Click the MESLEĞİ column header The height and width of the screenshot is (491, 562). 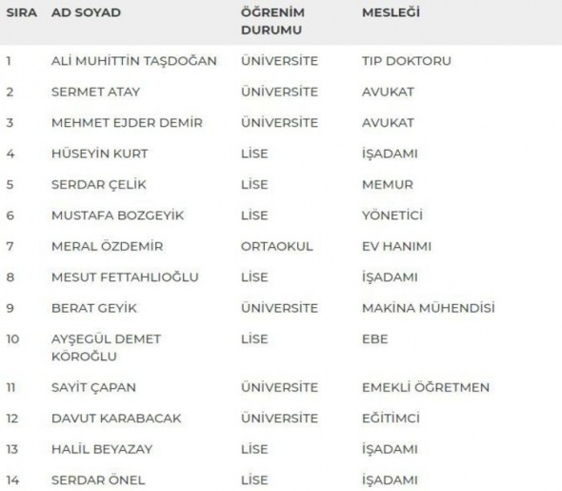(391, 12)
